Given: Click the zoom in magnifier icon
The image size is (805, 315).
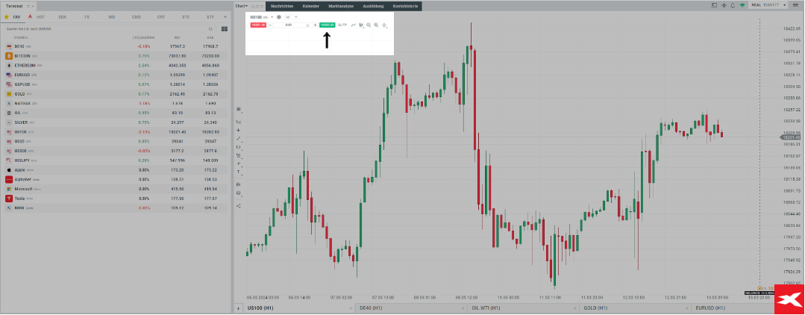Looking at the screenshot, I should click(376, 25).
